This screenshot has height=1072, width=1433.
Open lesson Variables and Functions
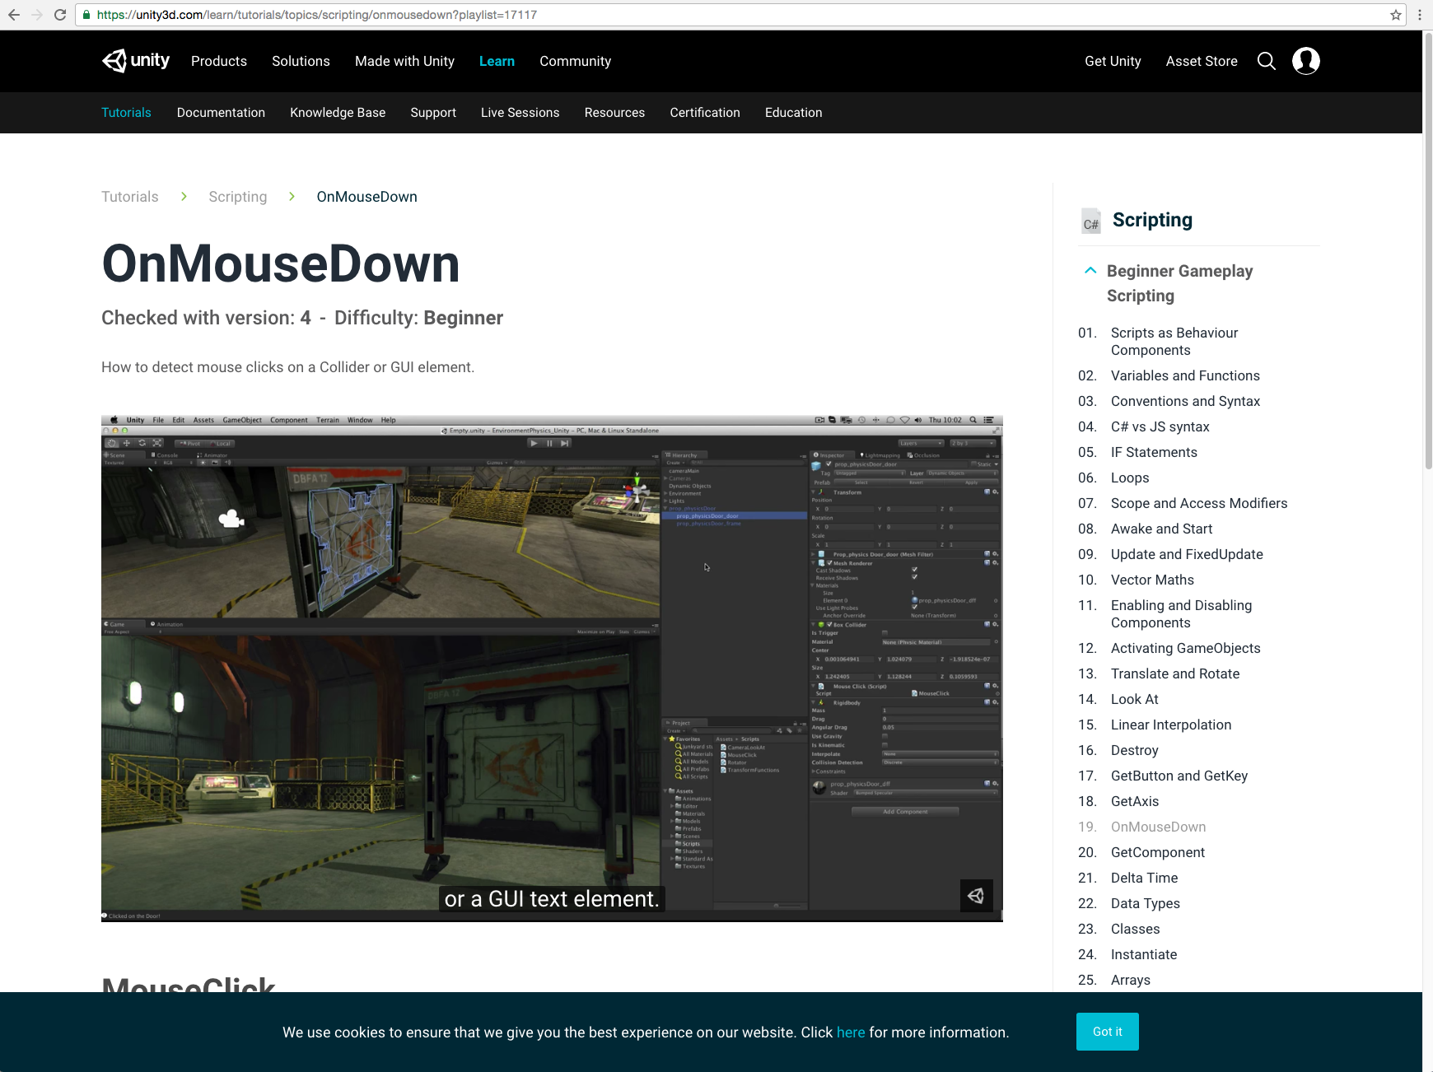[1185, 375]
